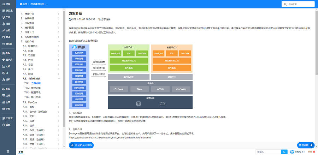Click the 全站搜索 search field
This screenshot has height=155, width=318.
pyautogui.click(x=300, y=4)
